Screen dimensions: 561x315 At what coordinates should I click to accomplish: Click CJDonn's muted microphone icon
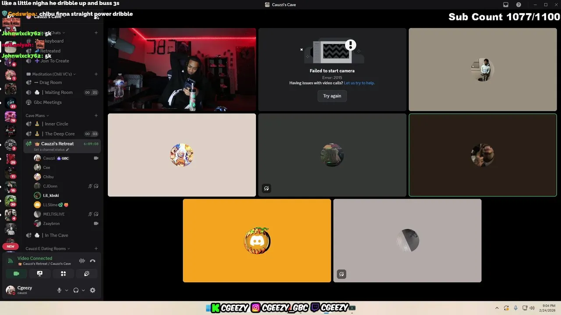[x=90, y=186]
